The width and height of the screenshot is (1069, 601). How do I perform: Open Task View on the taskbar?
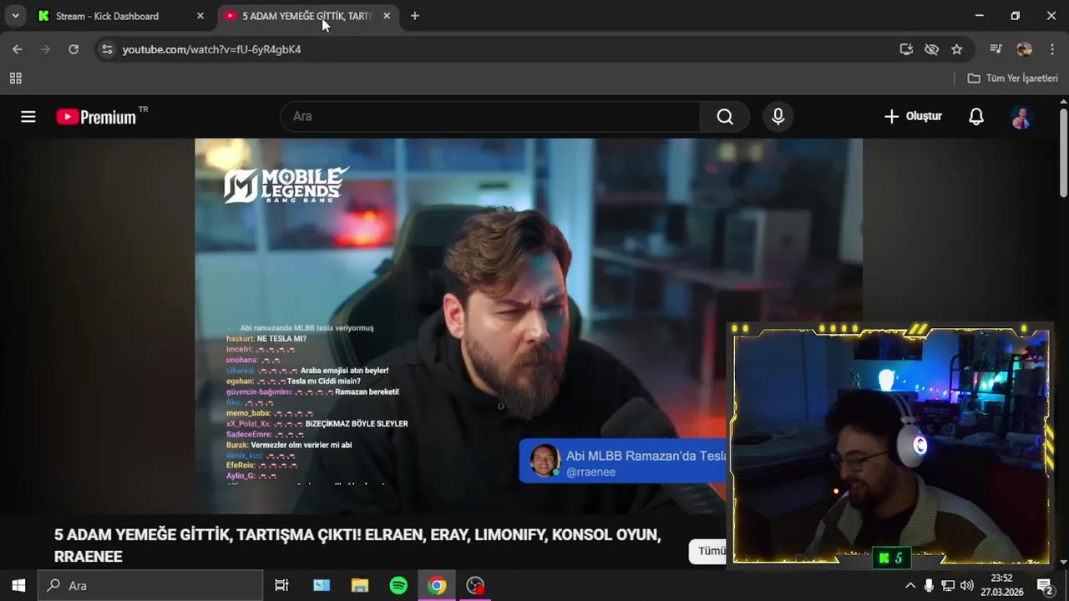pyautogui.click(x=281, y=585)
